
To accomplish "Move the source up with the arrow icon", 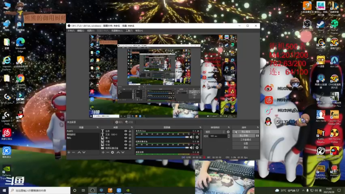I will tap(118, 152).
